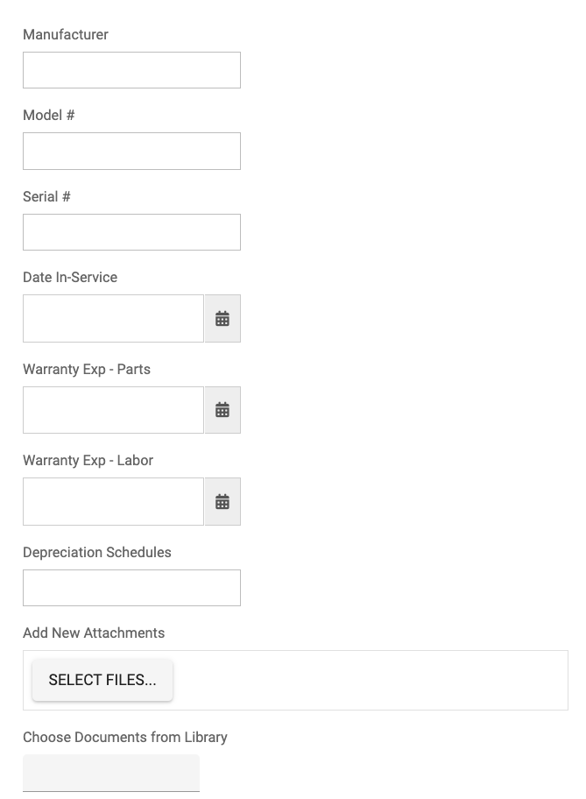The height and width of the screenshot is (799, 586).
Task: Click the Date In-Service label
Action: pos(70,278)
